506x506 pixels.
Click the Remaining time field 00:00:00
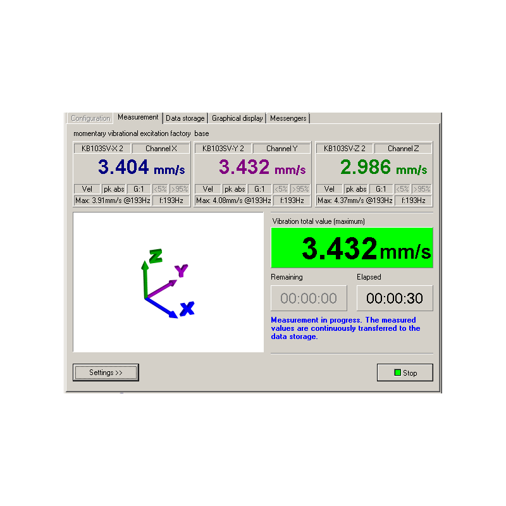pyautogui.click(x=309, y=298)
